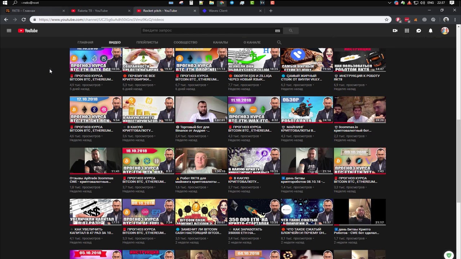Open the account avatar menu

[445, 31]
